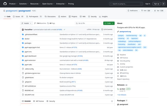Open the Pull requests tab

34,17
